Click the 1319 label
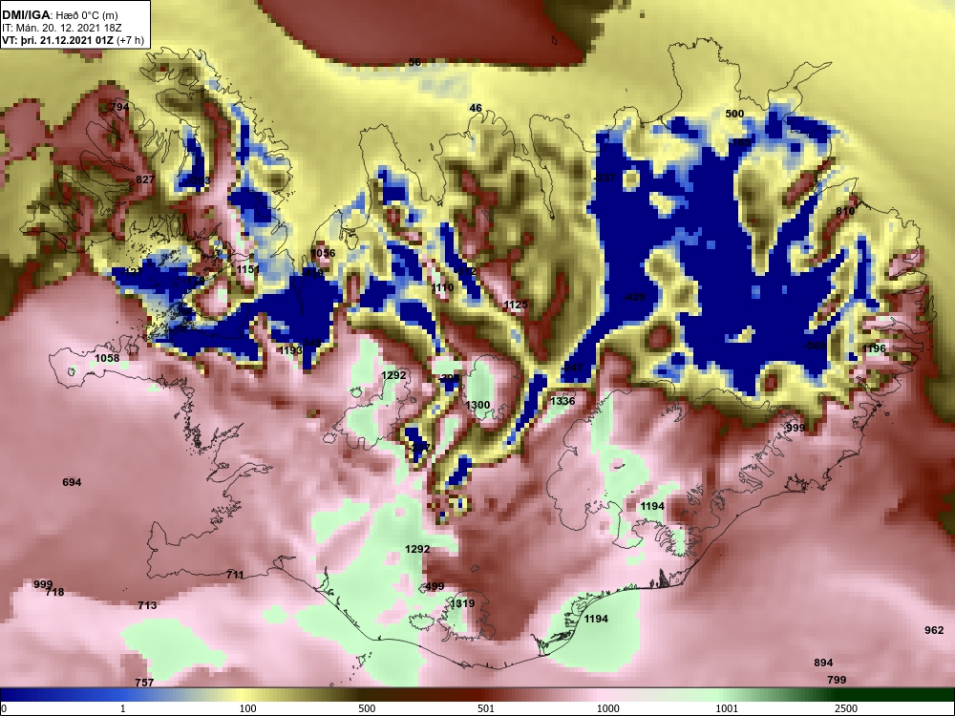 coord(462,603)
